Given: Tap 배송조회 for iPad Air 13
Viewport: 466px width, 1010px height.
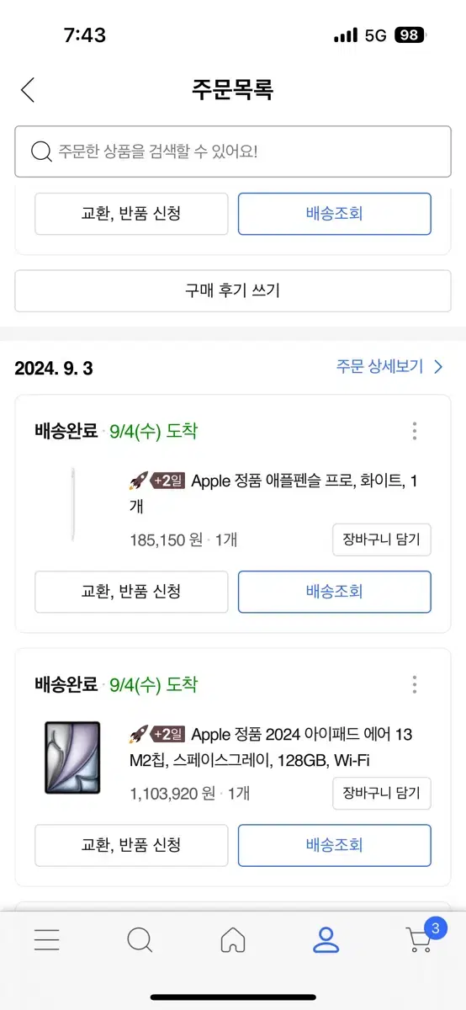Looking at the screenshot, I should point(335,845).
